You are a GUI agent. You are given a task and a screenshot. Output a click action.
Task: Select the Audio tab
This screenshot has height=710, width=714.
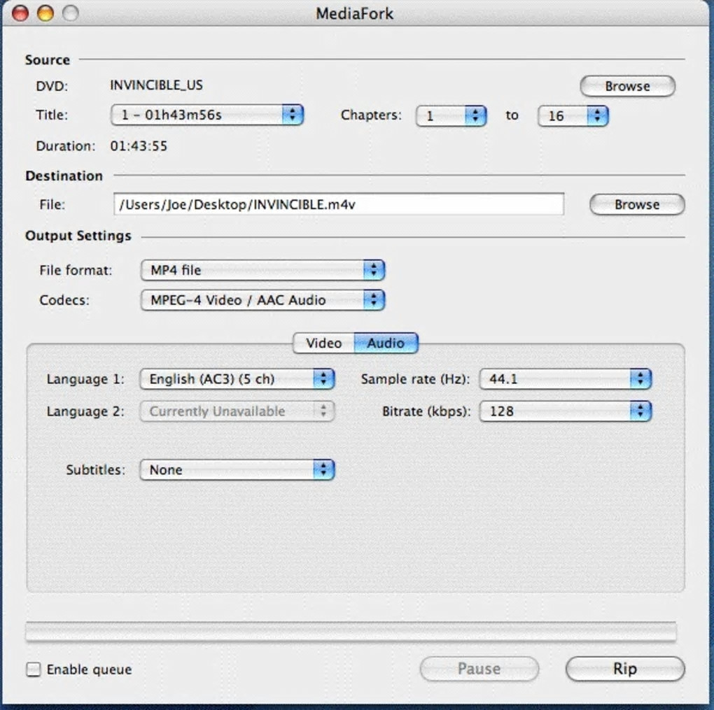click(386, 343)
